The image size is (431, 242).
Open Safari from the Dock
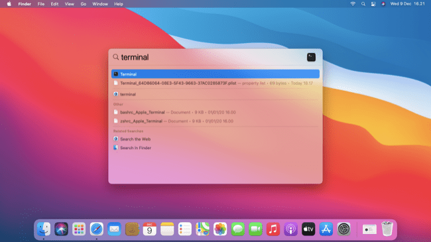pyautogui.click(x=97, y=229)
